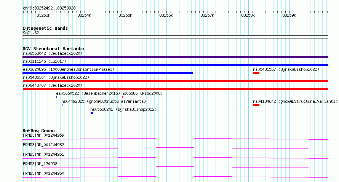This screenshot has height=182, width=339.
Task: Click the 83253k ruler tick label
Action: click(43, 16)
